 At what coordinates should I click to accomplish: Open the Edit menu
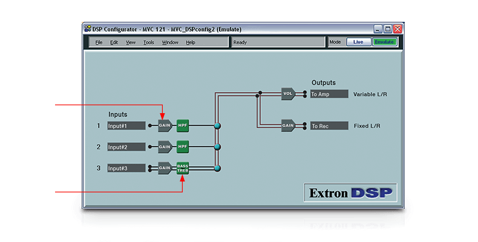114,42
